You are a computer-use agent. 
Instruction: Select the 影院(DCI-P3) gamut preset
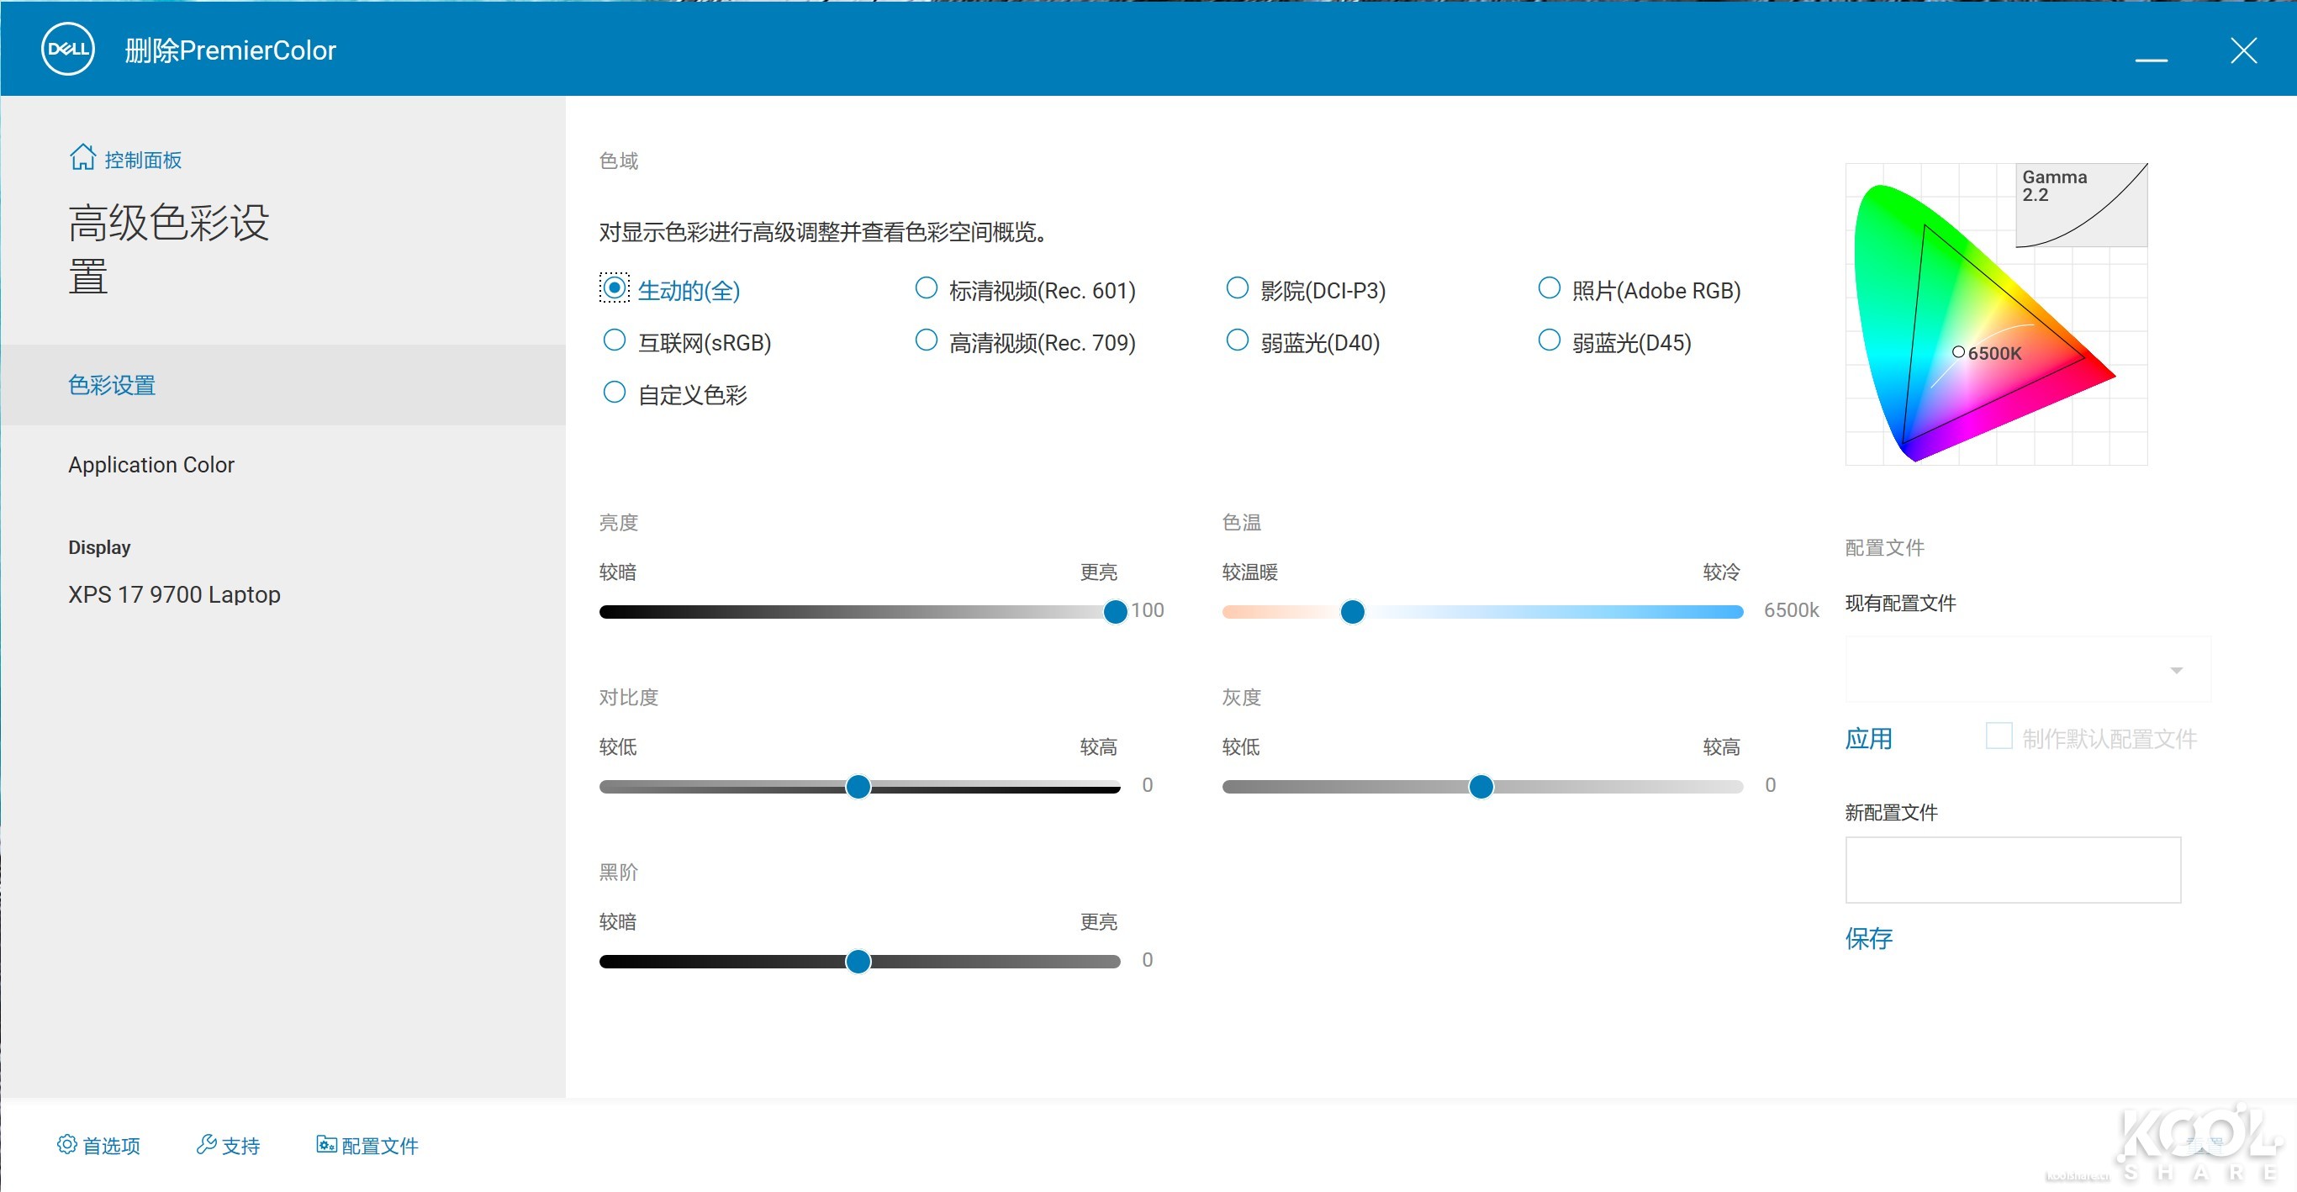tap(1238, 287)
